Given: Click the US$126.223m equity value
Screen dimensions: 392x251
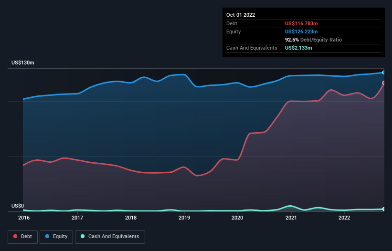Looking at the screenshot, I should point(301,31).
